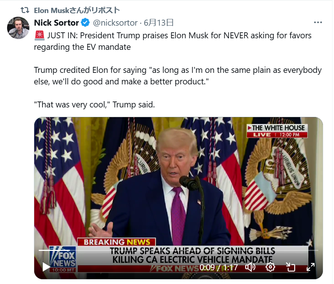Open video settings gear

(x=270, y=267)
